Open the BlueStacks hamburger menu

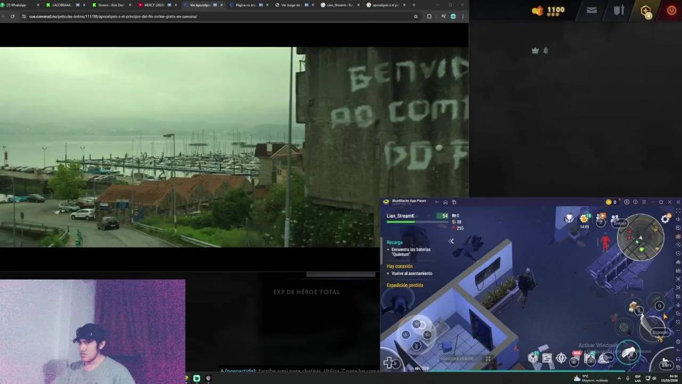point(644,202)
